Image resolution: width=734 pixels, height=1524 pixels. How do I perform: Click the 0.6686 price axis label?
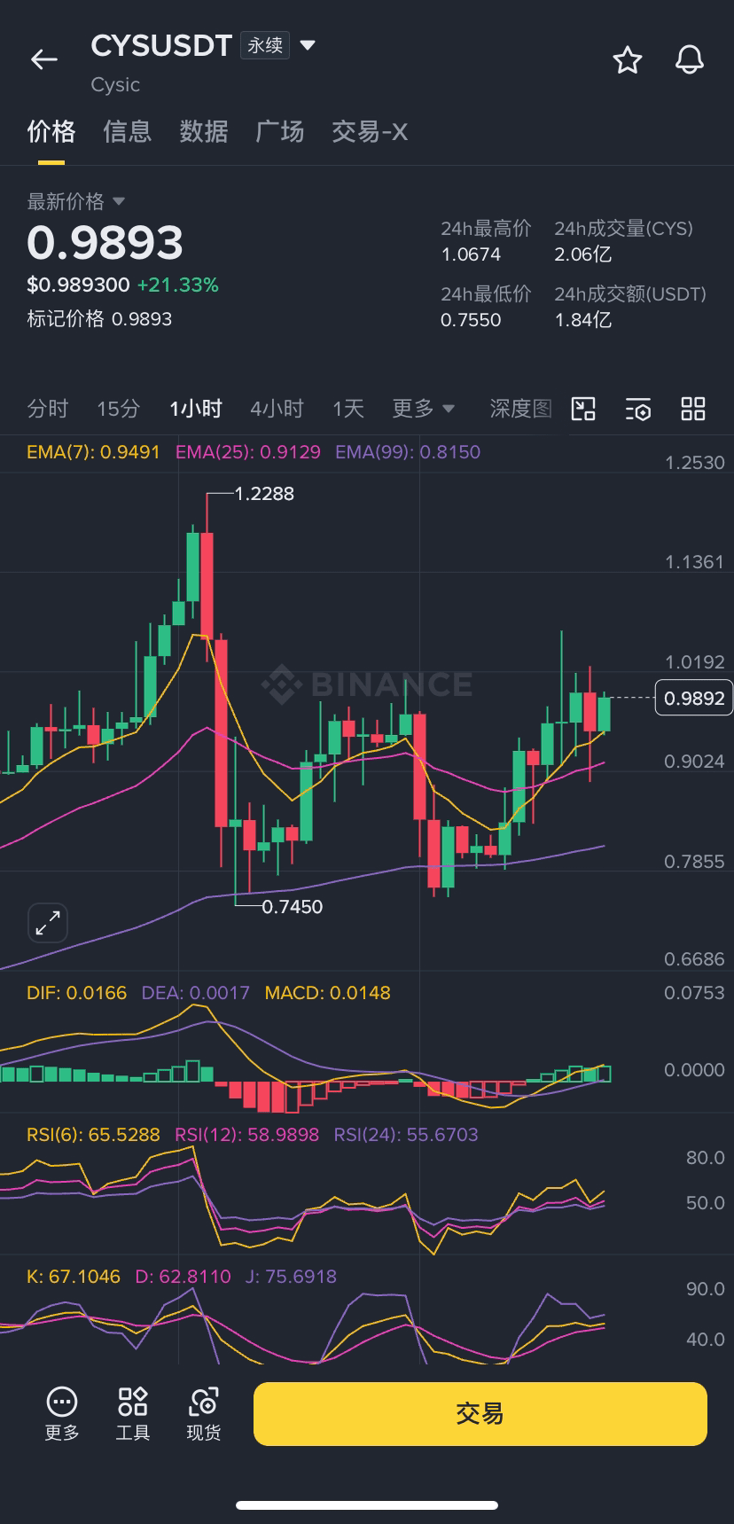[694, 959]
